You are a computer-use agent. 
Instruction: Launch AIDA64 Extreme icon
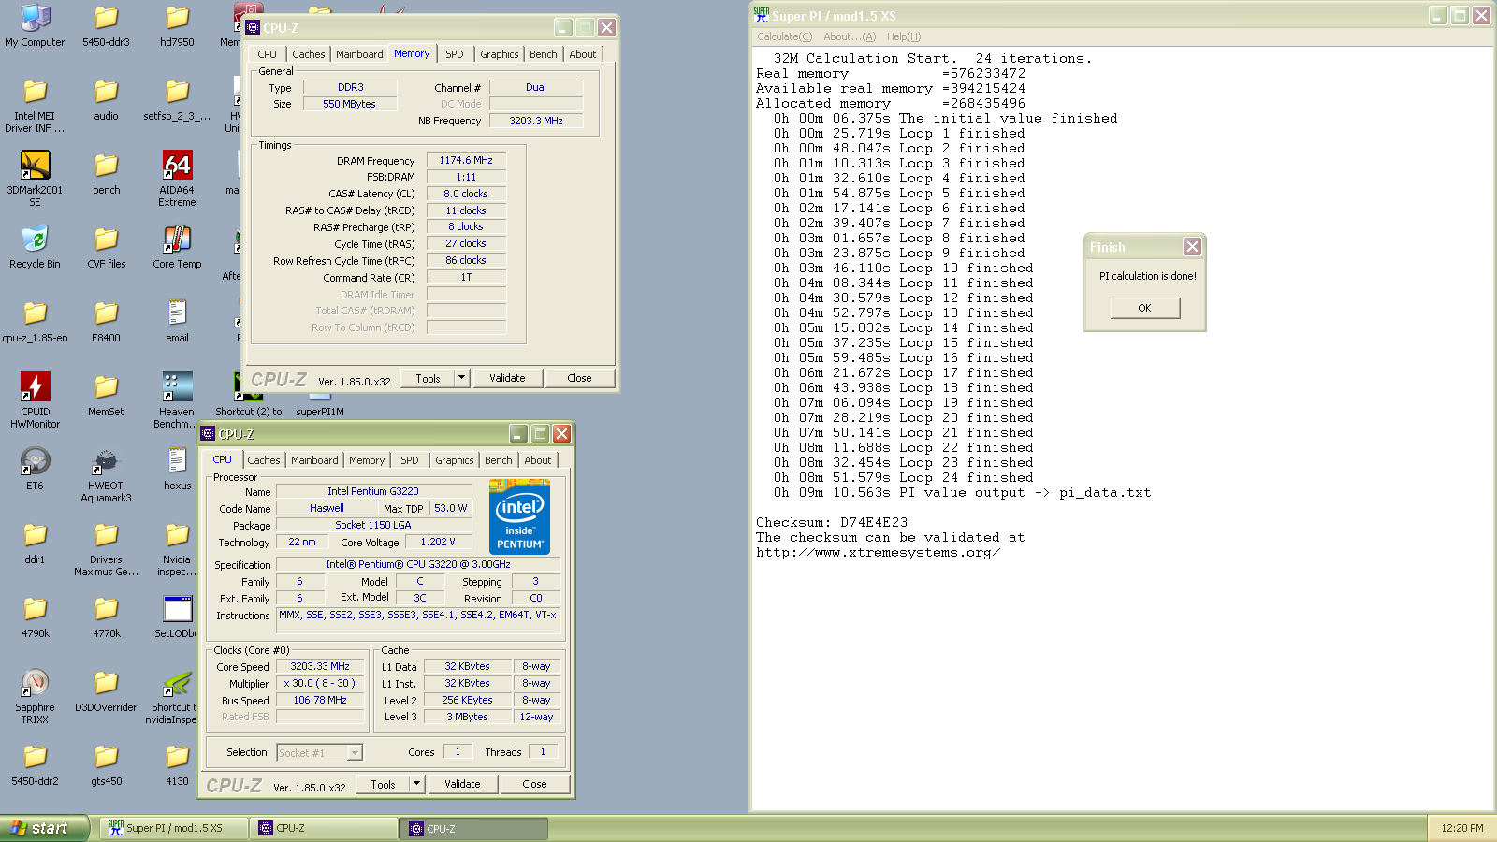click(177, 180)
